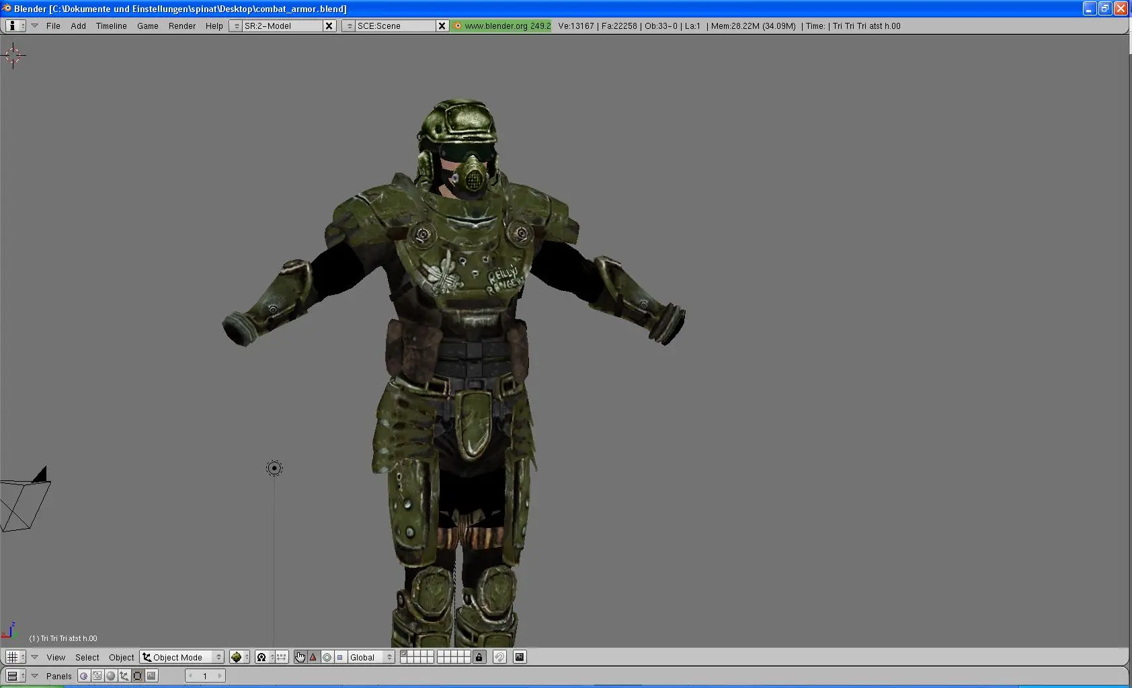1132x688 pixels.
Task: Enable the translate manipulator triangle
Action: pyautogui.click(x=313, y=657)
